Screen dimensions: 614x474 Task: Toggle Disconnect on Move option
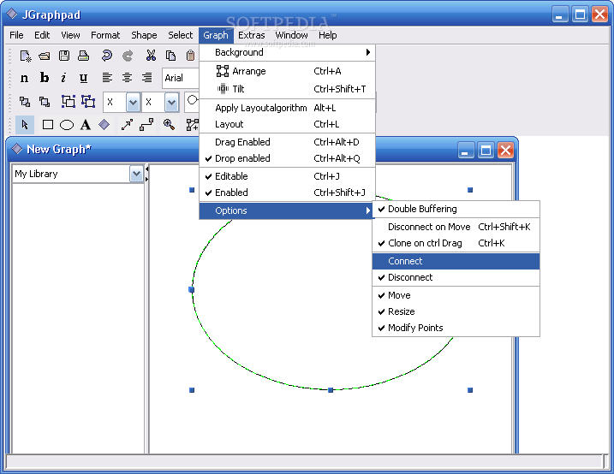456,227
